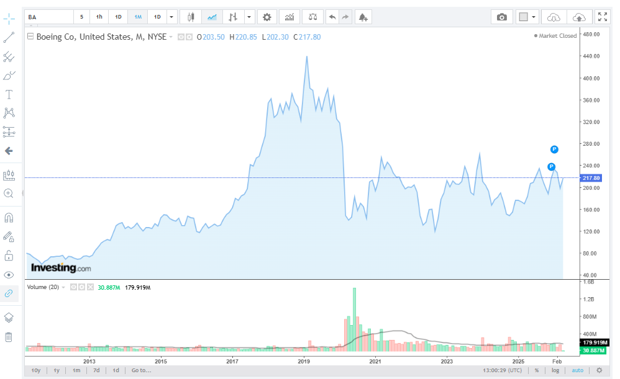Viewport: 620px width, 379px height.
Task: Click the Zoom In magnifier tool
Action: pyautogui.click(x=9, y=194)
